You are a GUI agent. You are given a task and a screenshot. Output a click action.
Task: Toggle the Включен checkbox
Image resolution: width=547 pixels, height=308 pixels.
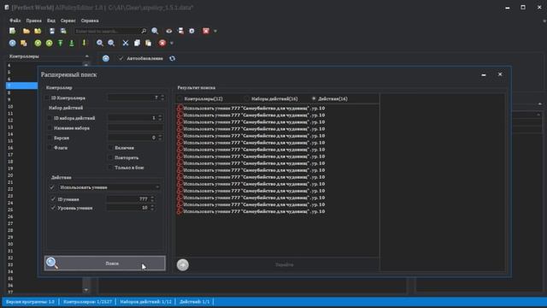[x=110, y=148]
